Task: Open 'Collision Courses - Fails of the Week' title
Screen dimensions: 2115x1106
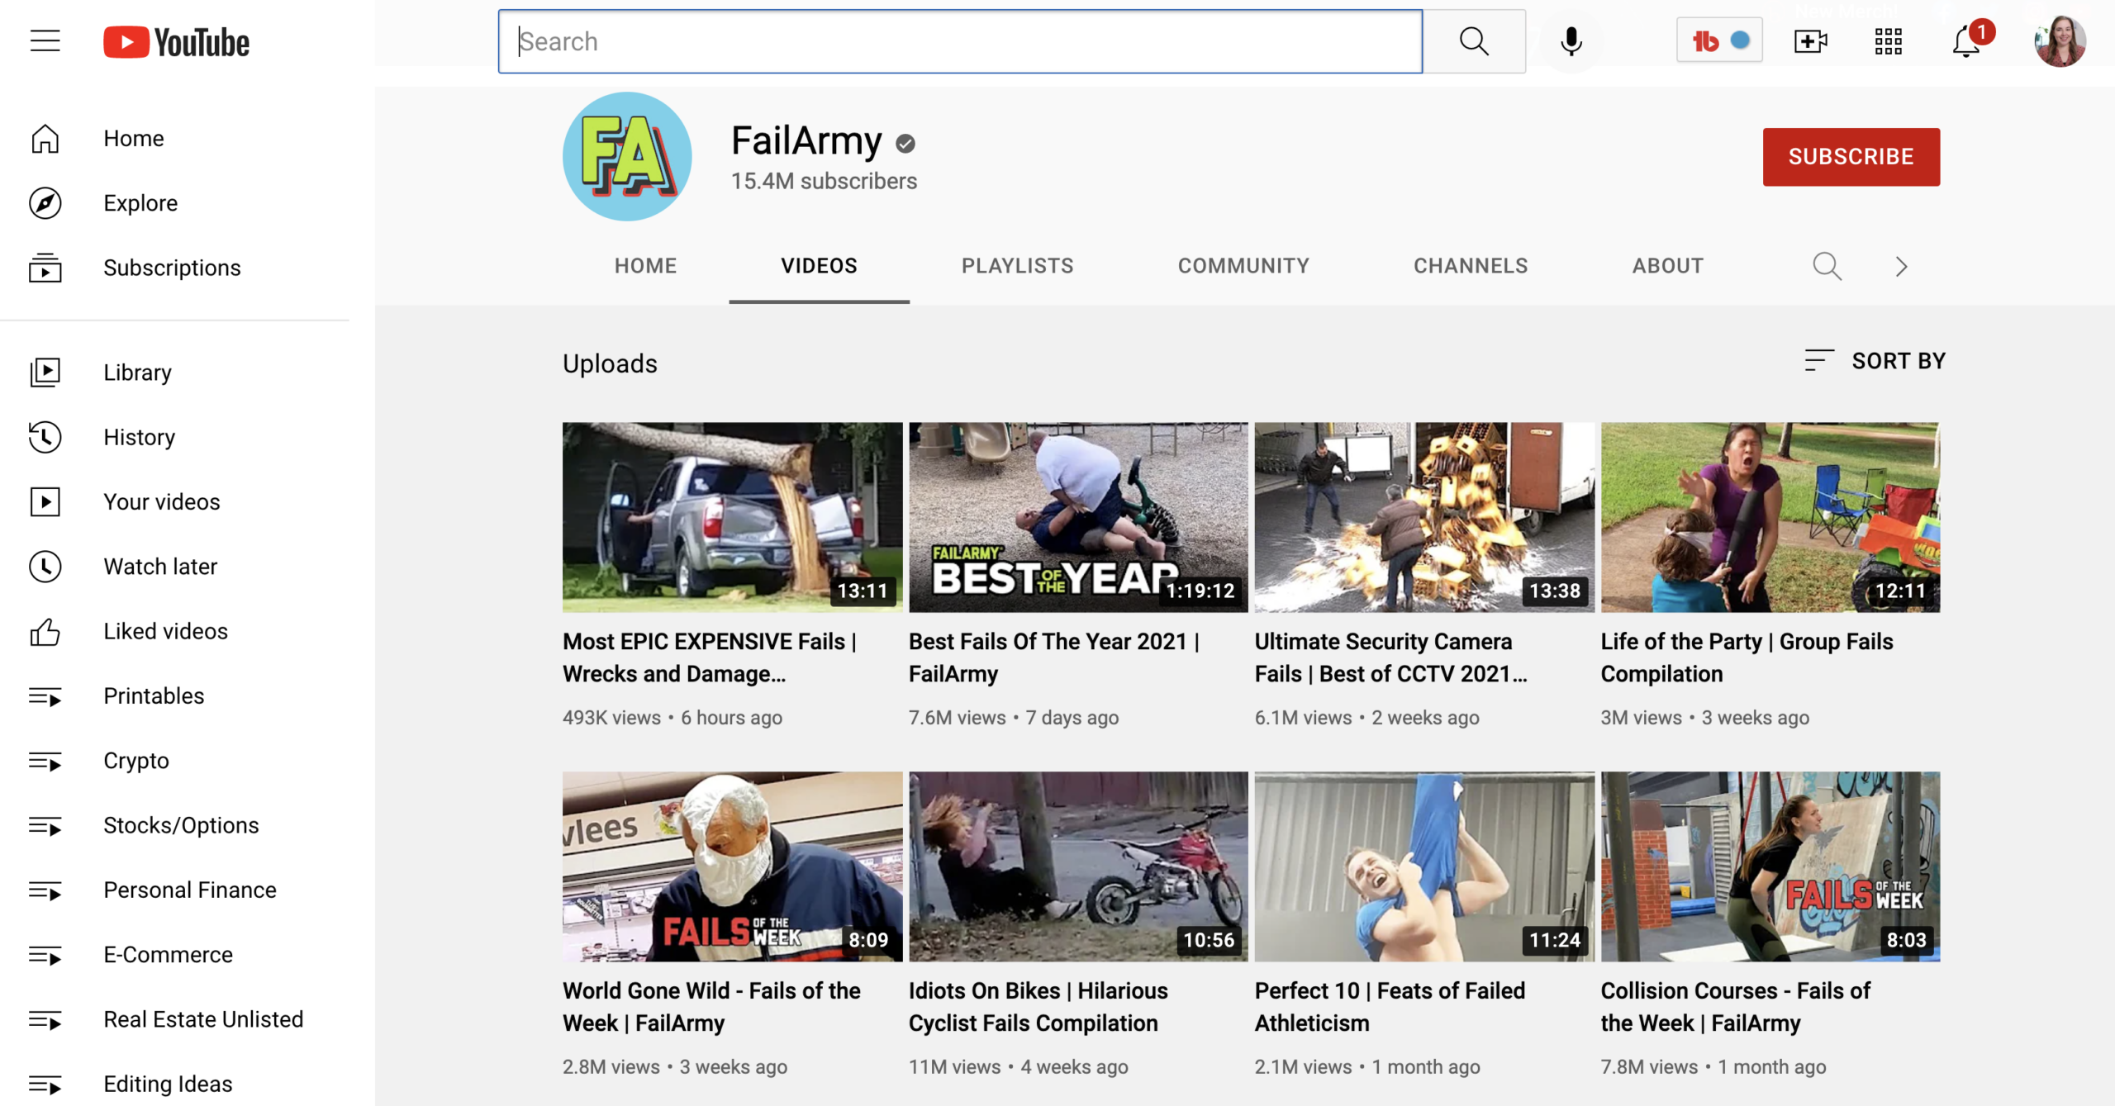Action: click(x=1735, y=1007)
